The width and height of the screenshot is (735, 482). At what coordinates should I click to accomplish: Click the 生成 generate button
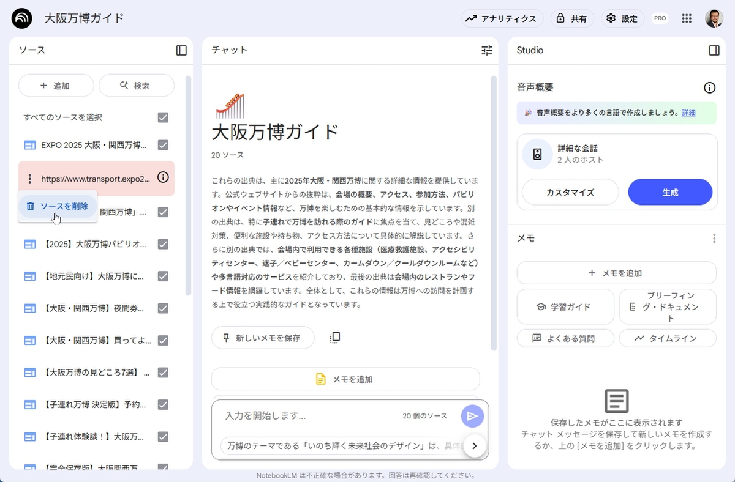(670, 192)
